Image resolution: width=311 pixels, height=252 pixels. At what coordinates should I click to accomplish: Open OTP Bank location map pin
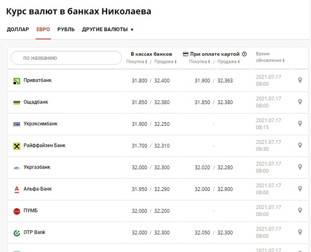click(300, 232)
